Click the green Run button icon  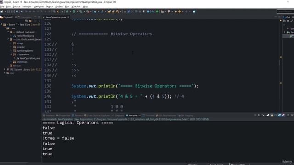(x=74, y=11)
